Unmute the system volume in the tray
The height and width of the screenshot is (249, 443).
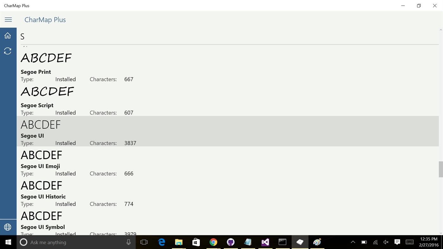(386, 242)
